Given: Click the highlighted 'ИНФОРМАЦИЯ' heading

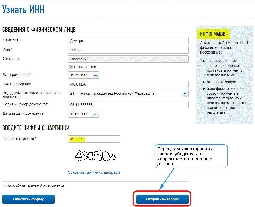Looking at the screenshot, I should [x=213, y=34].
